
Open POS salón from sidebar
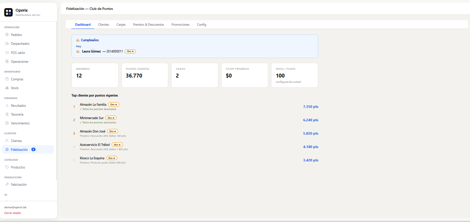[x=28, y=53]
